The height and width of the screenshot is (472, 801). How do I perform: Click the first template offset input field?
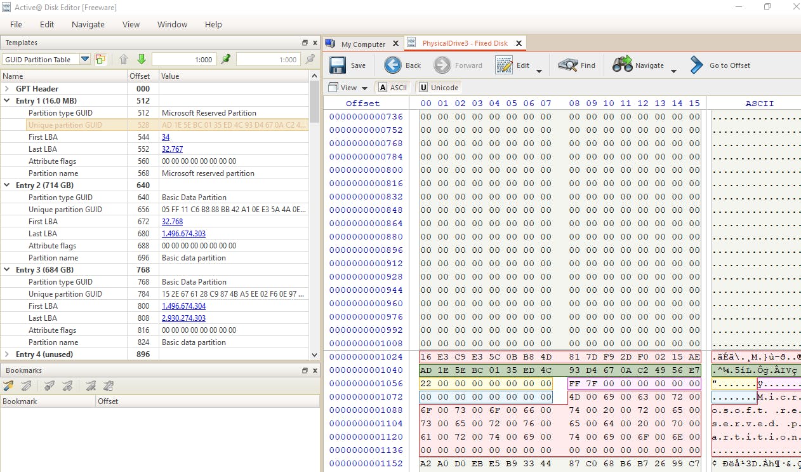184,59
